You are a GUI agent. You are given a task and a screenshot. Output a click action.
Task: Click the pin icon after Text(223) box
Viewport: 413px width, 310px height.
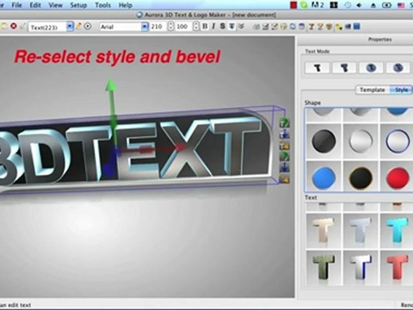pyautogui.click(x=78, y=26)
